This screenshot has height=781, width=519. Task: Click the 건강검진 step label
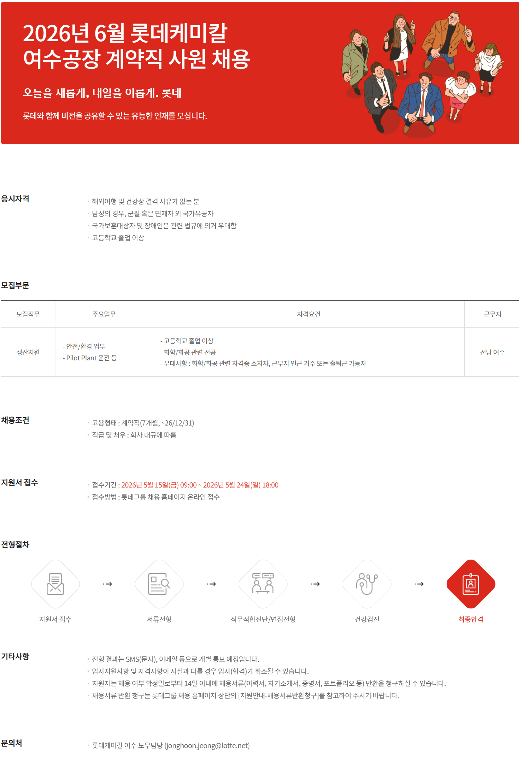(x=367, y=619)
